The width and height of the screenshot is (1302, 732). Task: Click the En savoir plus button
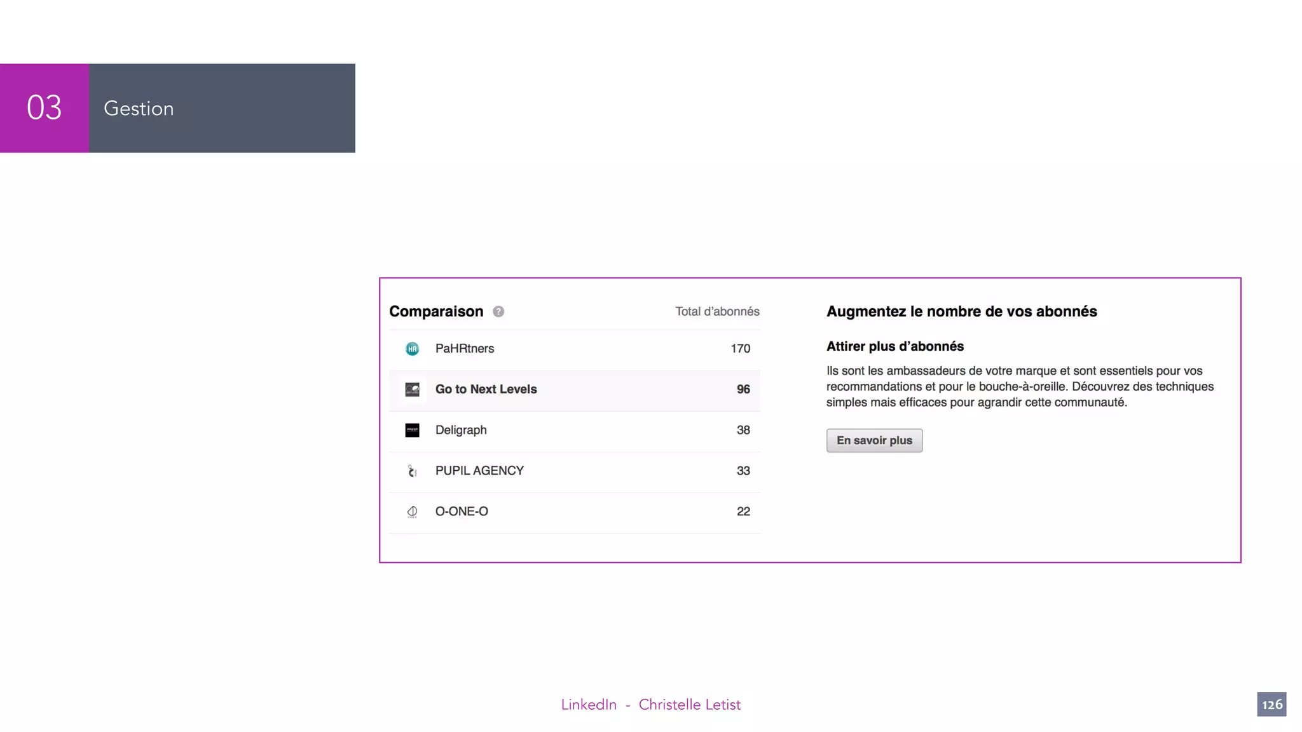[874, 440]
